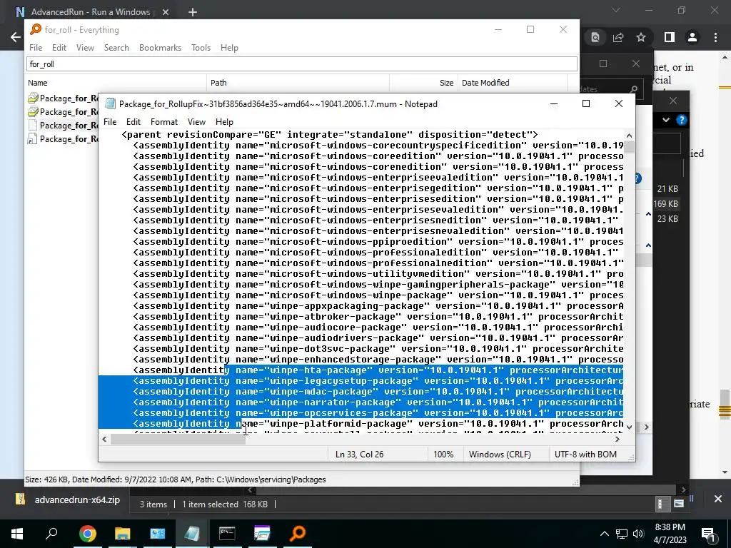Viewport: 731px width, 548px height.
Task: Click Notepad's horizontal scroll right arrow
Action: [x=617, y=439]
